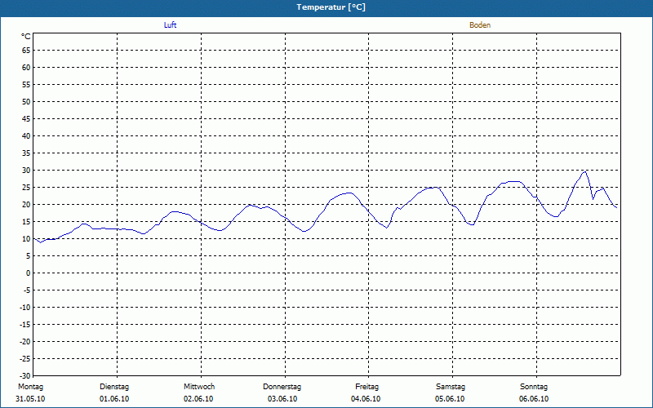
Task: Click the Samstag axis label
Action: tap(451, 387)
